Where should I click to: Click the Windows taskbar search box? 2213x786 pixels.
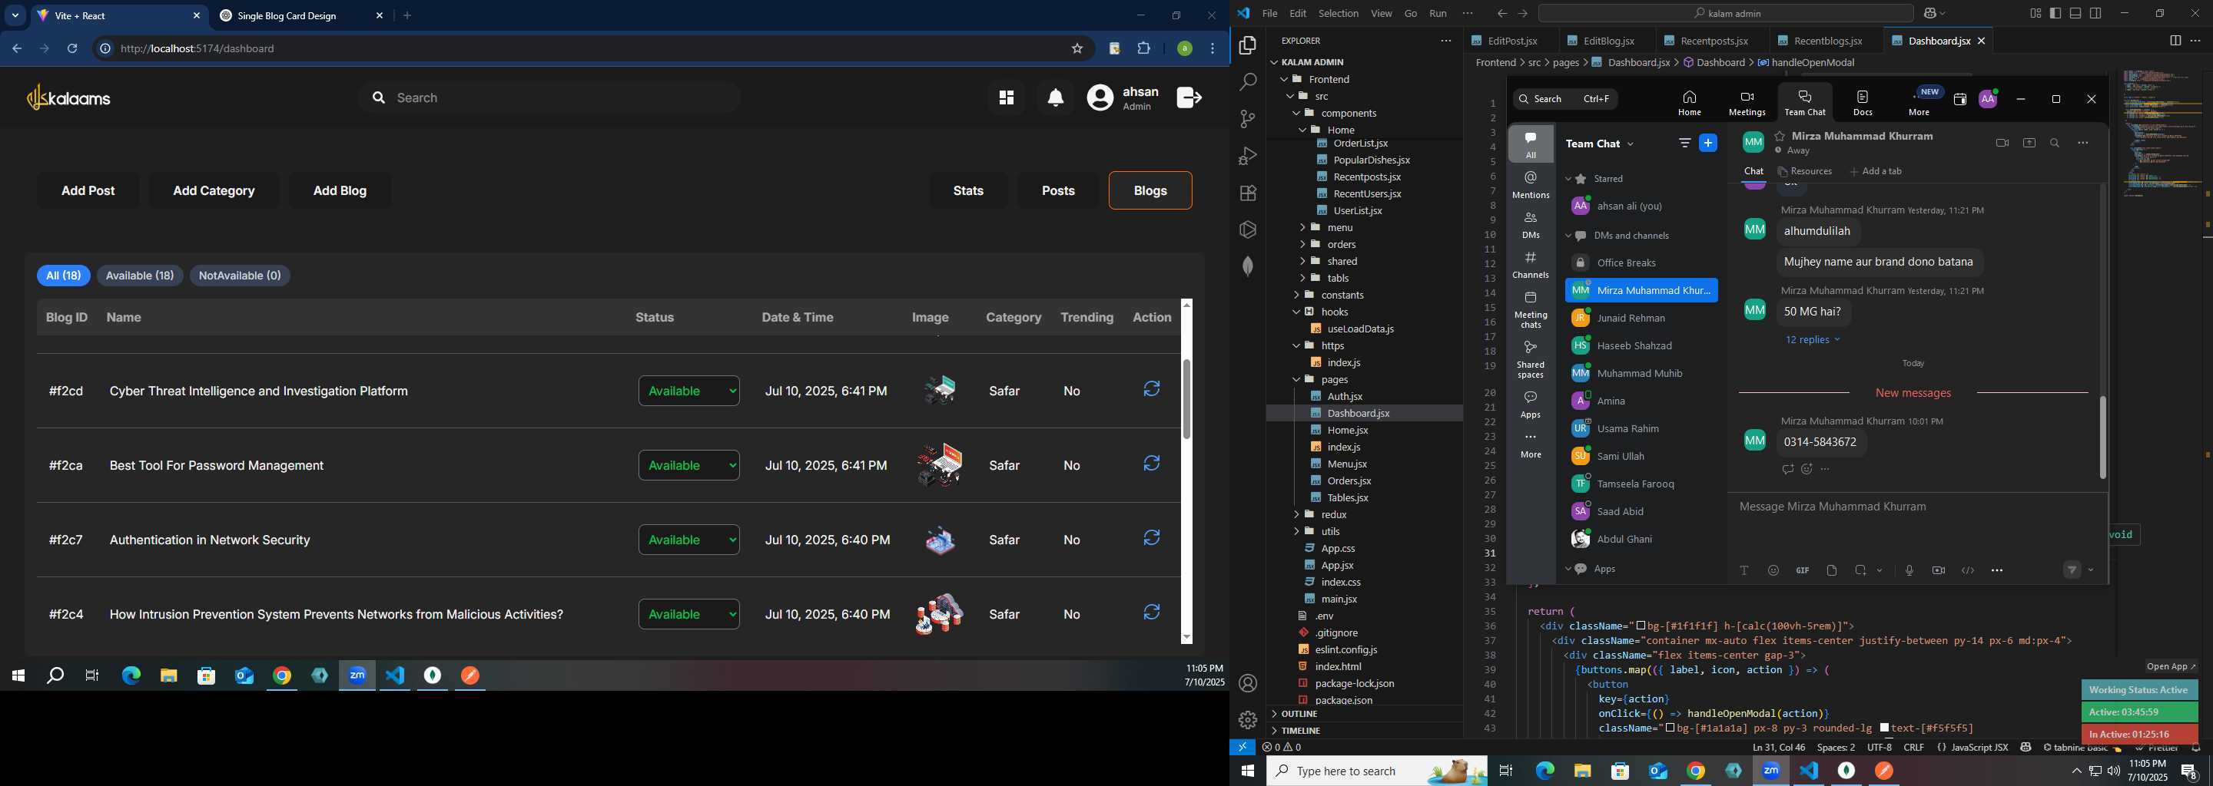tap(1376, 771)
